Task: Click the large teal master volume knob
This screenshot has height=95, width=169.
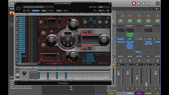Action: click(x=104, y=40)
